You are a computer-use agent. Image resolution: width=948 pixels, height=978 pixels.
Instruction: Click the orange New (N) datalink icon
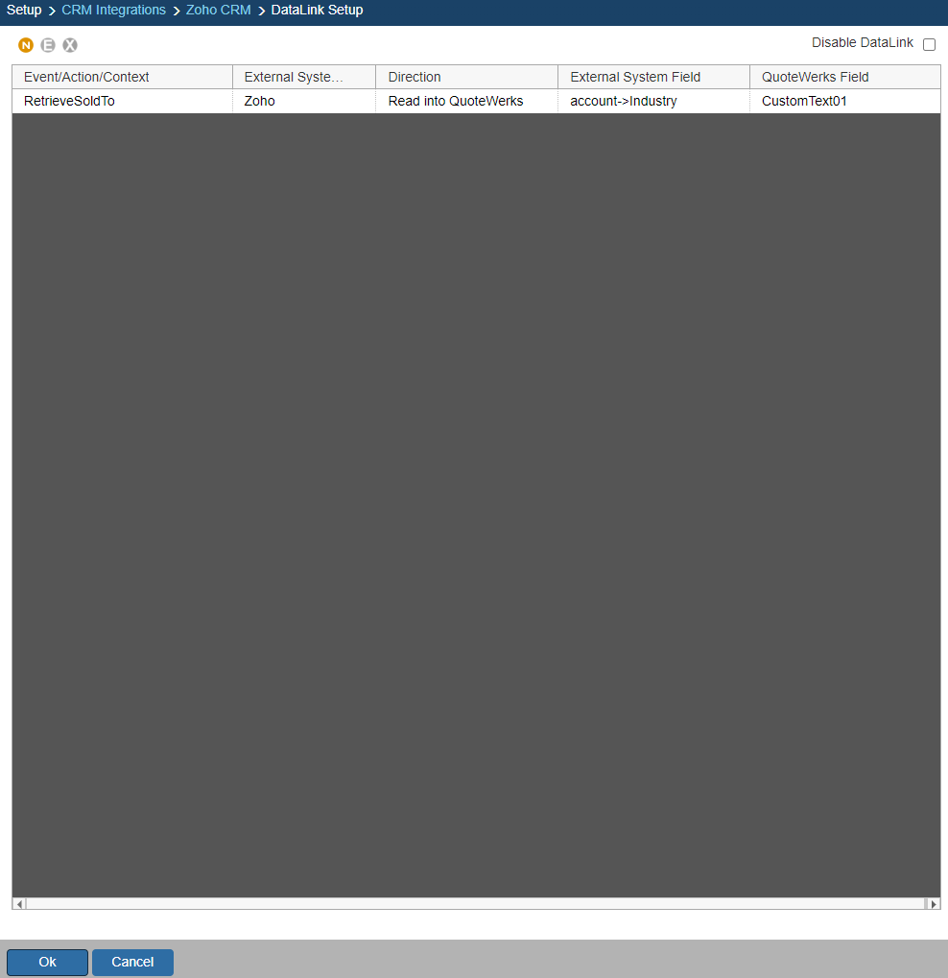point(26,45)
